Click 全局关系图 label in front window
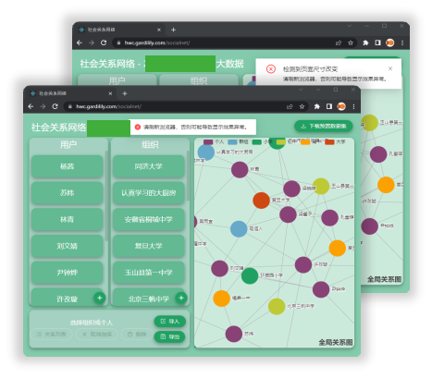The height and width of the screenshot is (378, 432). click(x=336, y=342)
